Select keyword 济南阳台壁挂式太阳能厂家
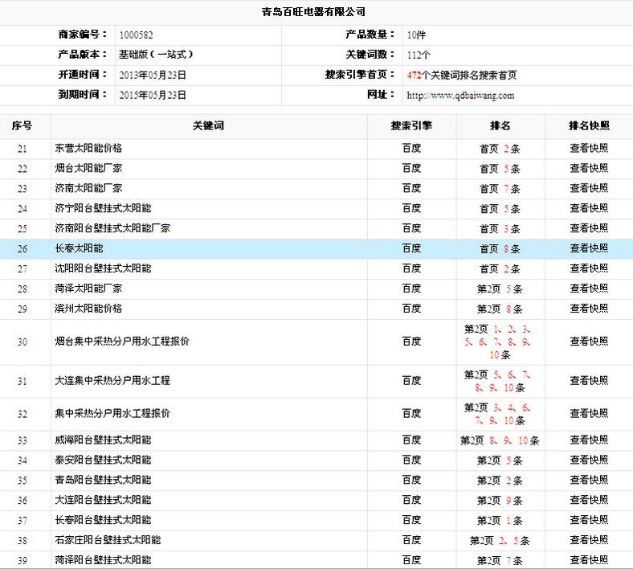Screen dimensions: 633x569 click(x=112, y=228)
